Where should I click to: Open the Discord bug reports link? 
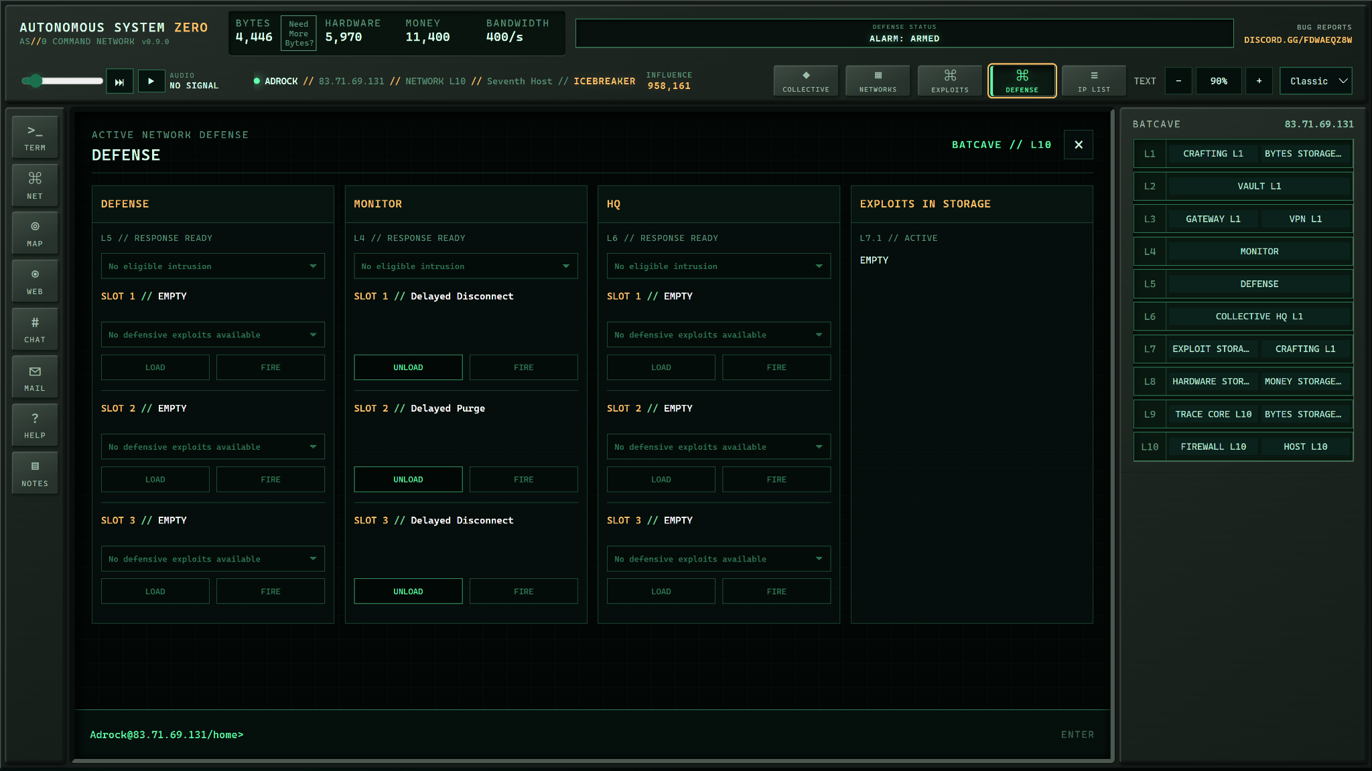tap(1298, 40)
